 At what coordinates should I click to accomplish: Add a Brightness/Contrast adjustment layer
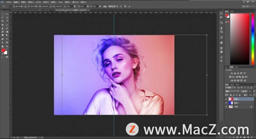tap(232, 73)
